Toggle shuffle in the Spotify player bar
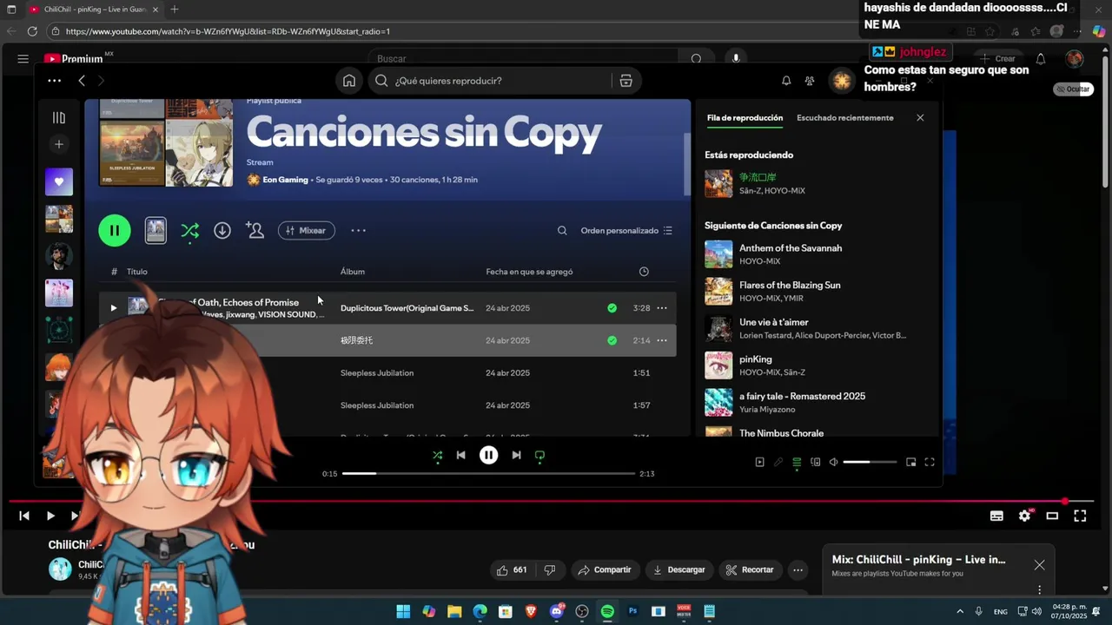This screenshot has height=625, width=1112. (437, 455)
